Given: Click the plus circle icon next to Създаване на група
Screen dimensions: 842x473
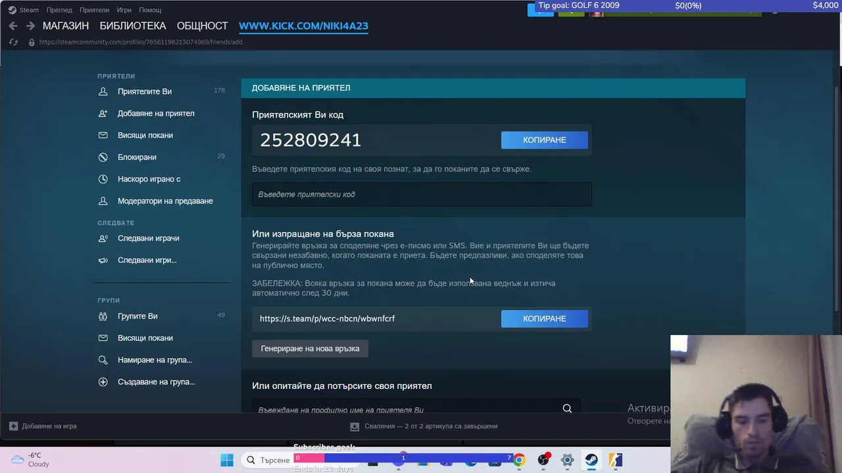Looking at the screenshot, I should click(x=103, y=382).
